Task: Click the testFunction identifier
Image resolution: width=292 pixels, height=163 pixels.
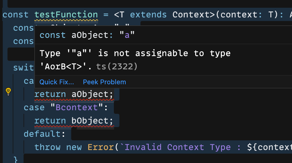Action: [x=66, y=14]
